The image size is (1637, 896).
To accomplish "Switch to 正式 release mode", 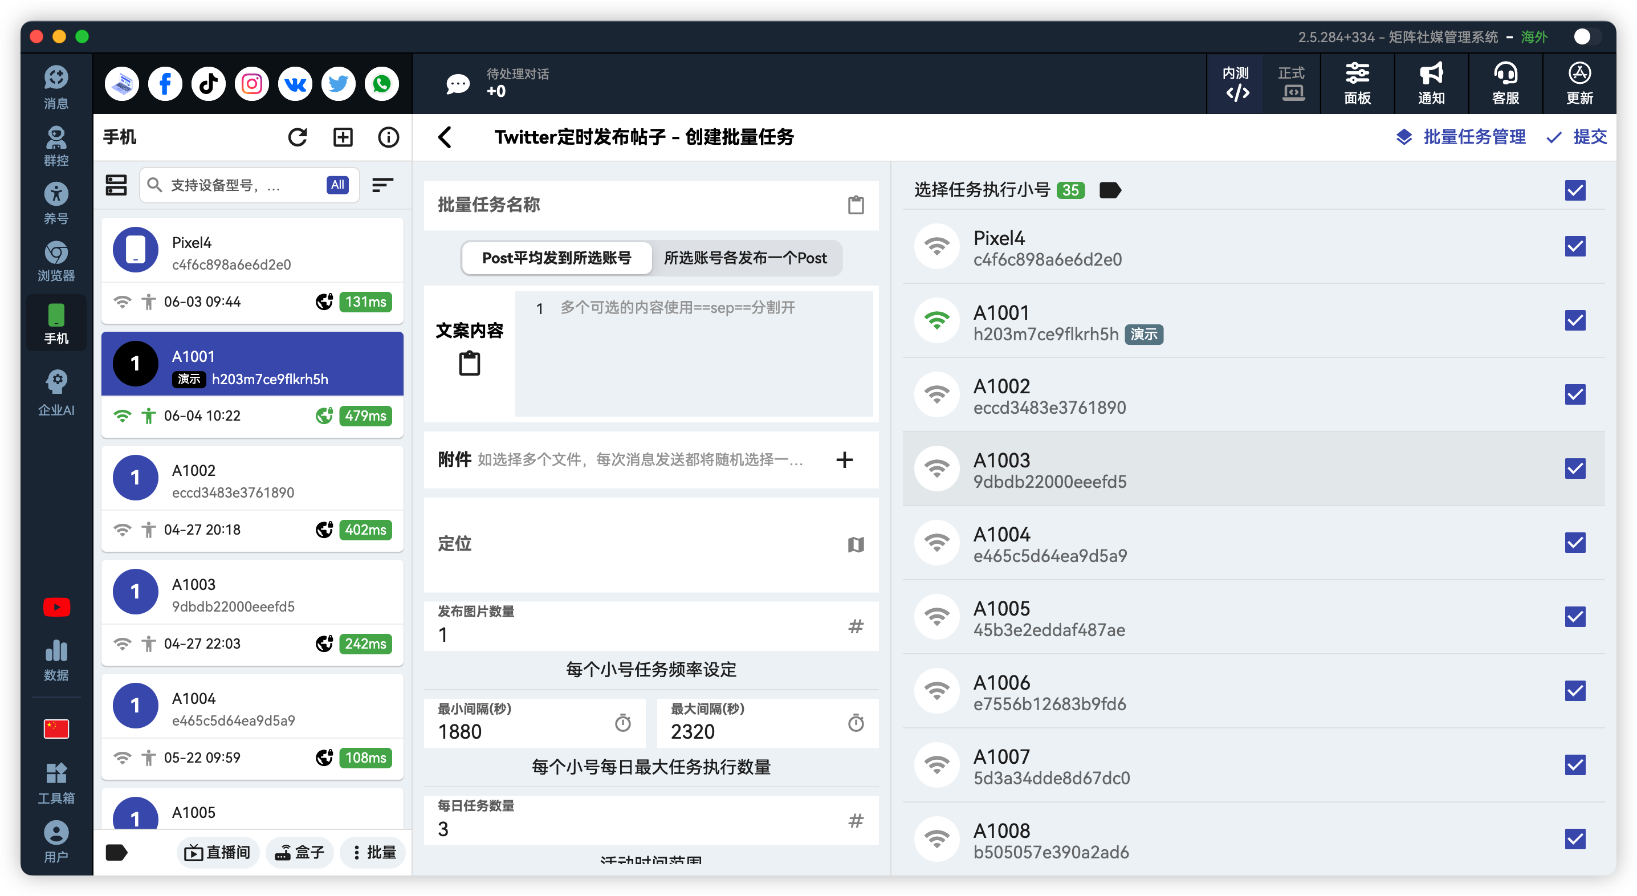I will click(x=1292, y=84).
